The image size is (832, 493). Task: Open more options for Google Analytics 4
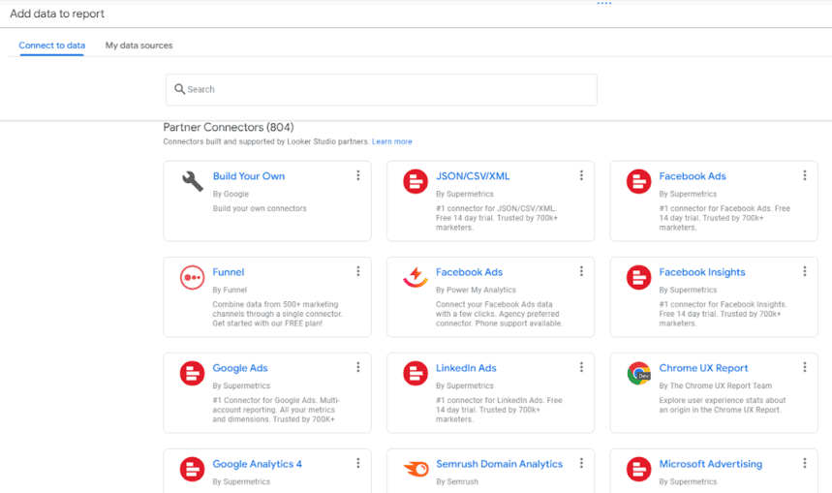[x=358, y=463]
